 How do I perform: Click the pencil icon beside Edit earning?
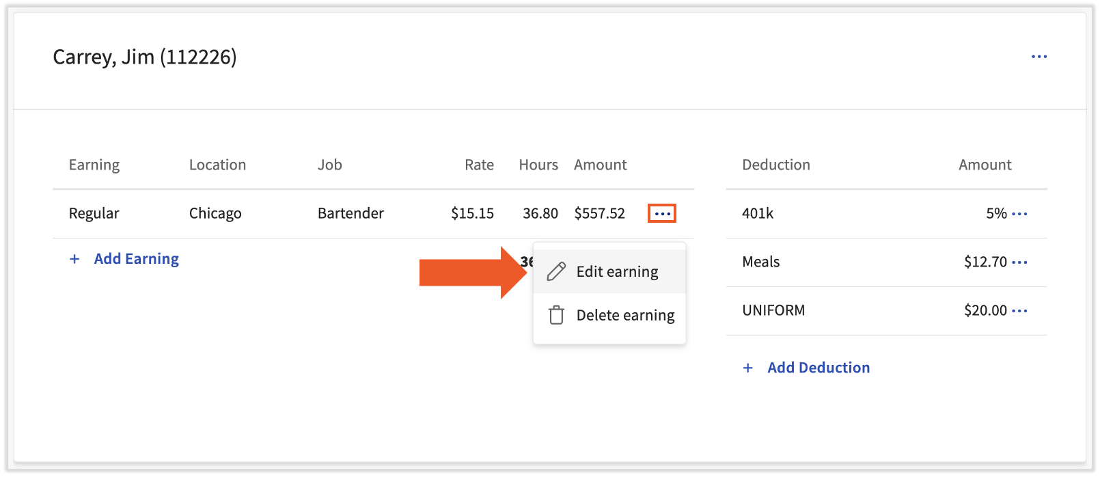556,272
